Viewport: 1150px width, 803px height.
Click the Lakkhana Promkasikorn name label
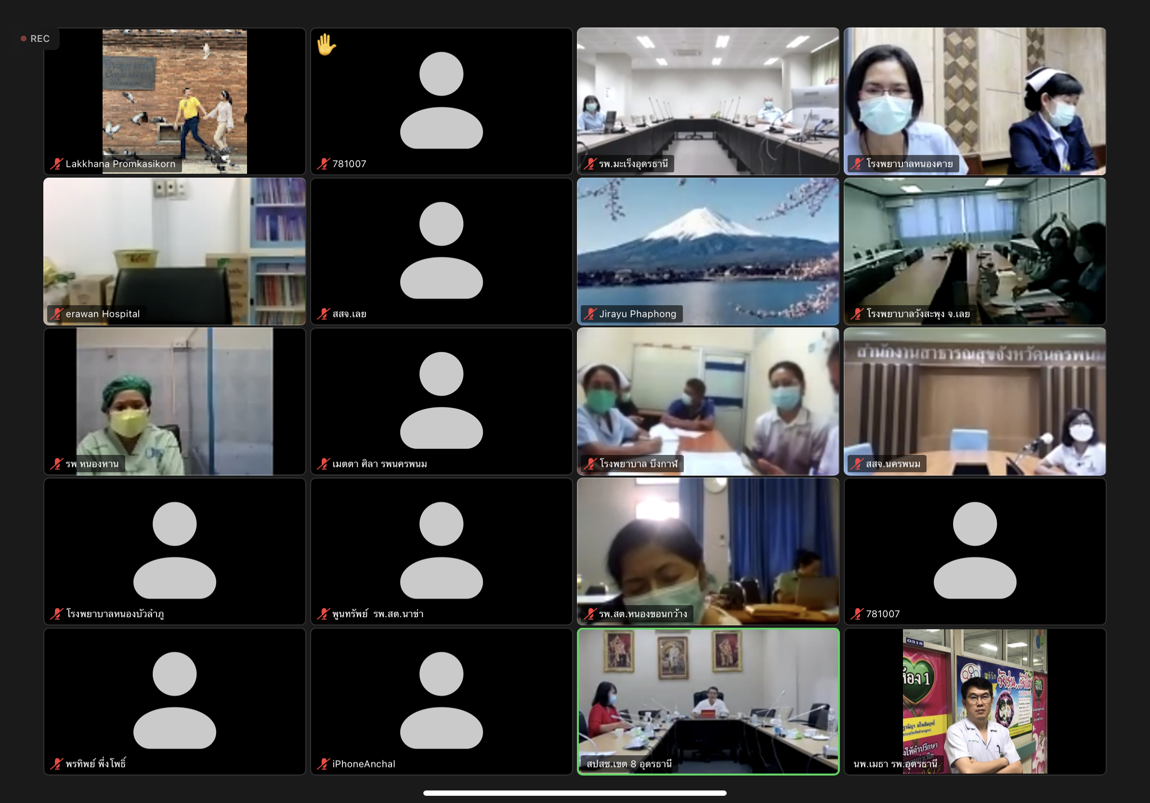[120, 164]
